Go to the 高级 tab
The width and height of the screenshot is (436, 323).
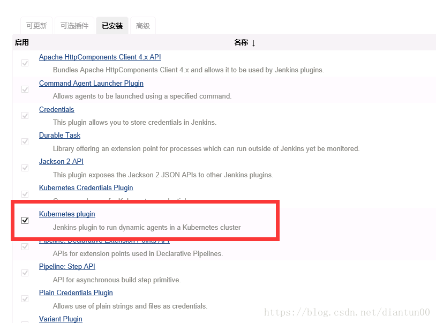pyautogui.click(x=143, y=26)
